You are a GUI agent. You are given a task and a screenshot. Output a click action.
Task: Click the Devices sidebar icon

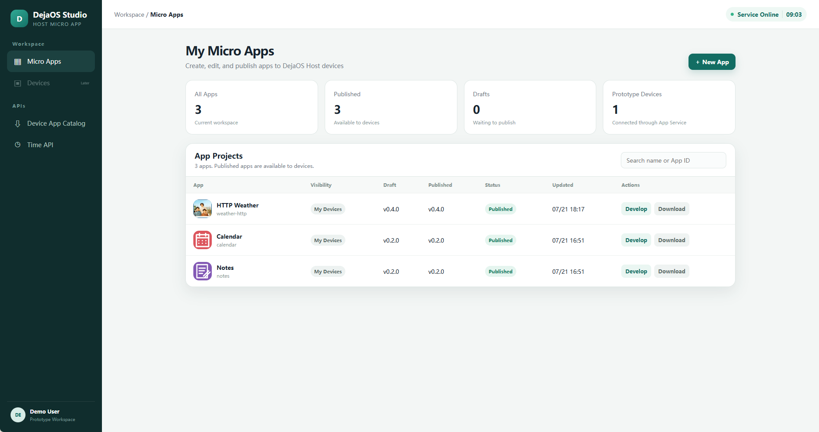[18, 83]
